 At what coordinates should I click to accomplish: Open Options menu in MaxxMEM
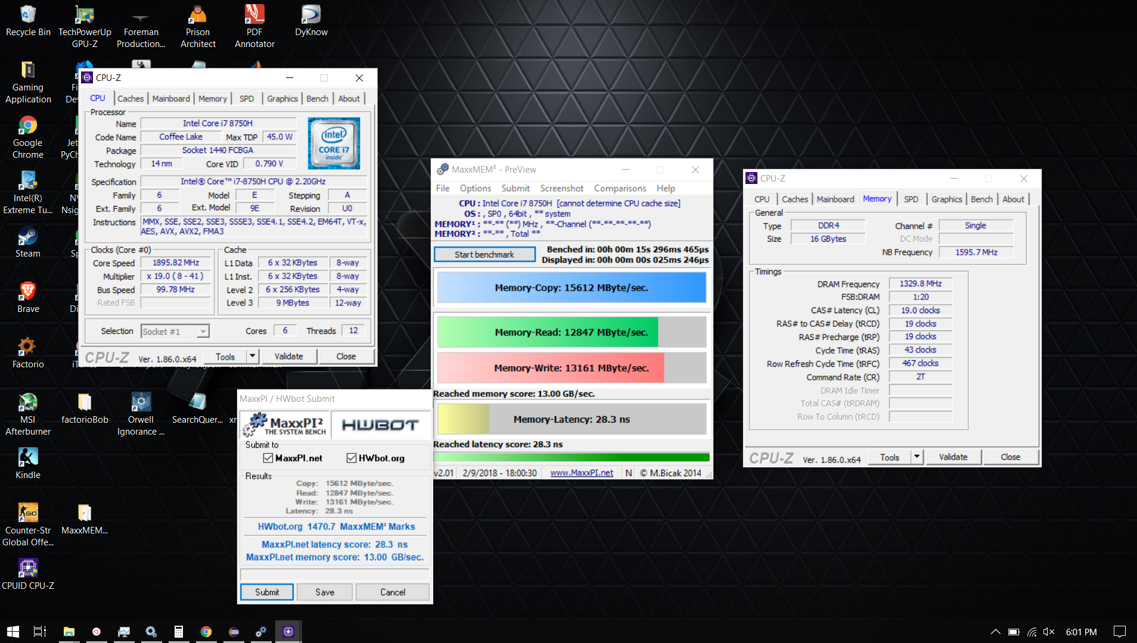pos(476,188)
